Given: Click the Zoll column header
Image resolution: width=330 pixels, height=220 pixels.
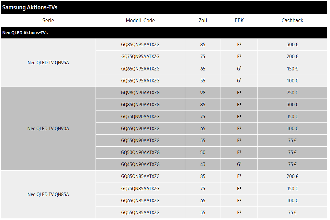Looking at the screenshot, I should 203,20.
